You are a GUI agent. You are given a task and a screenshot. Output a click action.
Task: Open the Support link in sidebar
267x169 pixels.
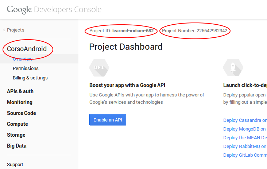point(15,165)
